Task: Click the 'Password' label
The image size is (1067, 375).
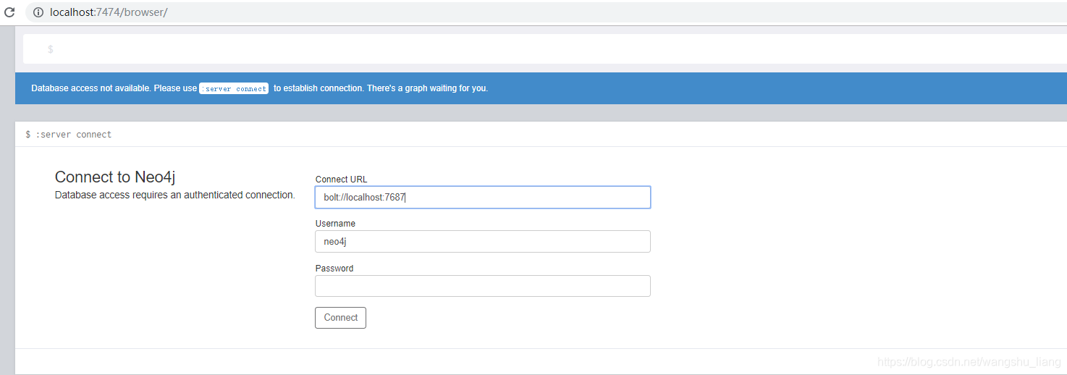Action: point(334,268)
